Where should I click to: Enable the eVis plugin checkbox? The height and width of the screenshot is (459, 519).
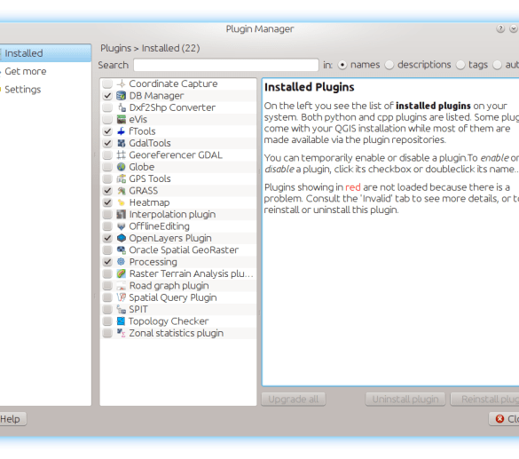[107, 119]
